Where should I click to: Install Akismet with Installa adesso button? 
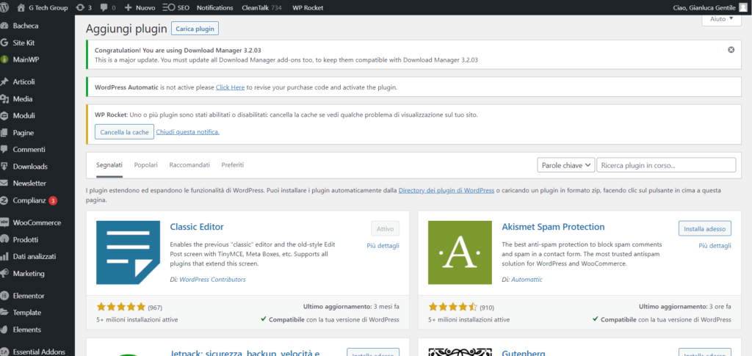click(x=704, y=228)
